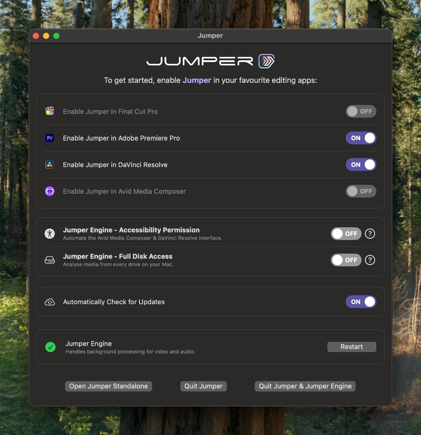Viewport: 421px width, 435px height.
Task: Close the Jumper window with red button
Action: (36, 36)
